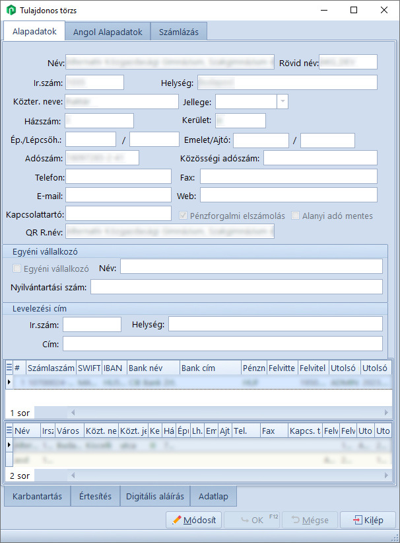Open the Karbantartás bottom tab
This screenshot has width=400, height=543.
tap(37, 496)
